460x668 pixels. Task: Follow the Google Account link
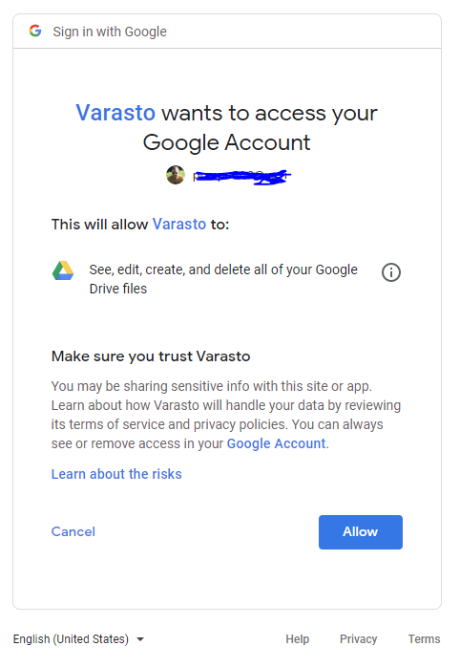pos(276,443)
